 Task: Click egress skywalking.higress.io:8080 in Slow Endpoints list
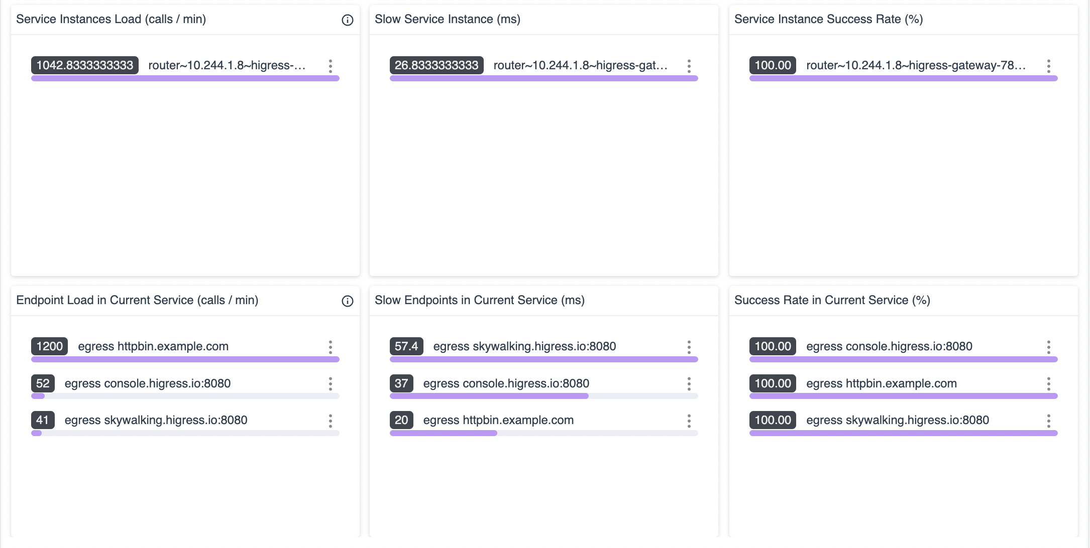[x=524, y=346]
